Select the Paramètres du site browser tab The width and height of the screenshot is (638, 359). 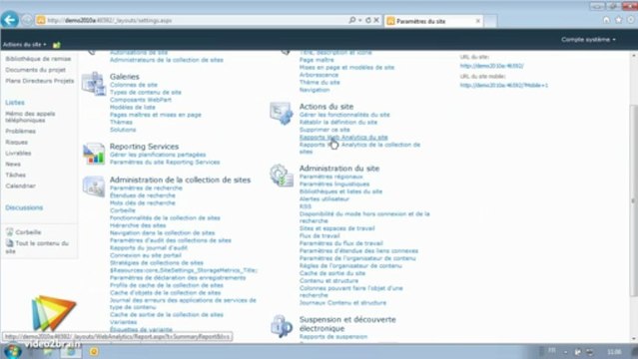pos(433,21)
